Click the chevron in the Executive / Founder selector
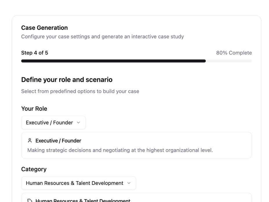The width and height of the screenshot is (269, 202). tap(78, 123)
